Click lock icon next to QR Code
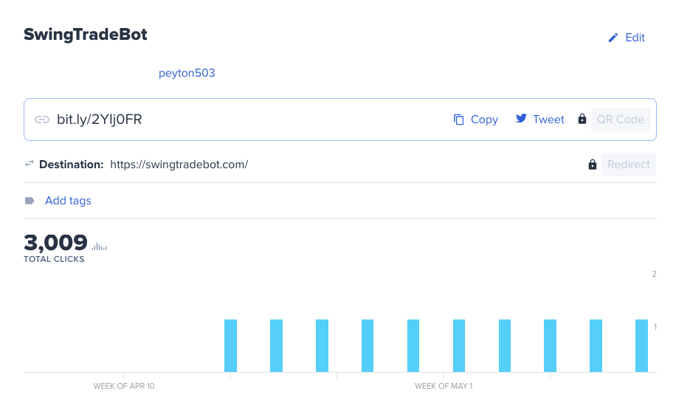690x394 pixels. point(582,119)
